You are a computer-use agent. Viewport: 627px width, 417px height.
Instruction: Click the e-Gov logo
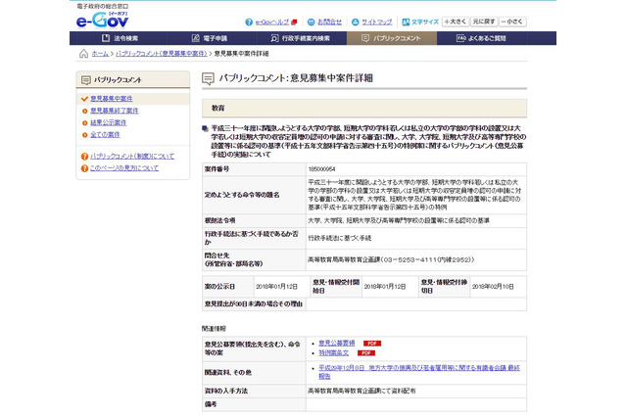(x=102, y=20)
